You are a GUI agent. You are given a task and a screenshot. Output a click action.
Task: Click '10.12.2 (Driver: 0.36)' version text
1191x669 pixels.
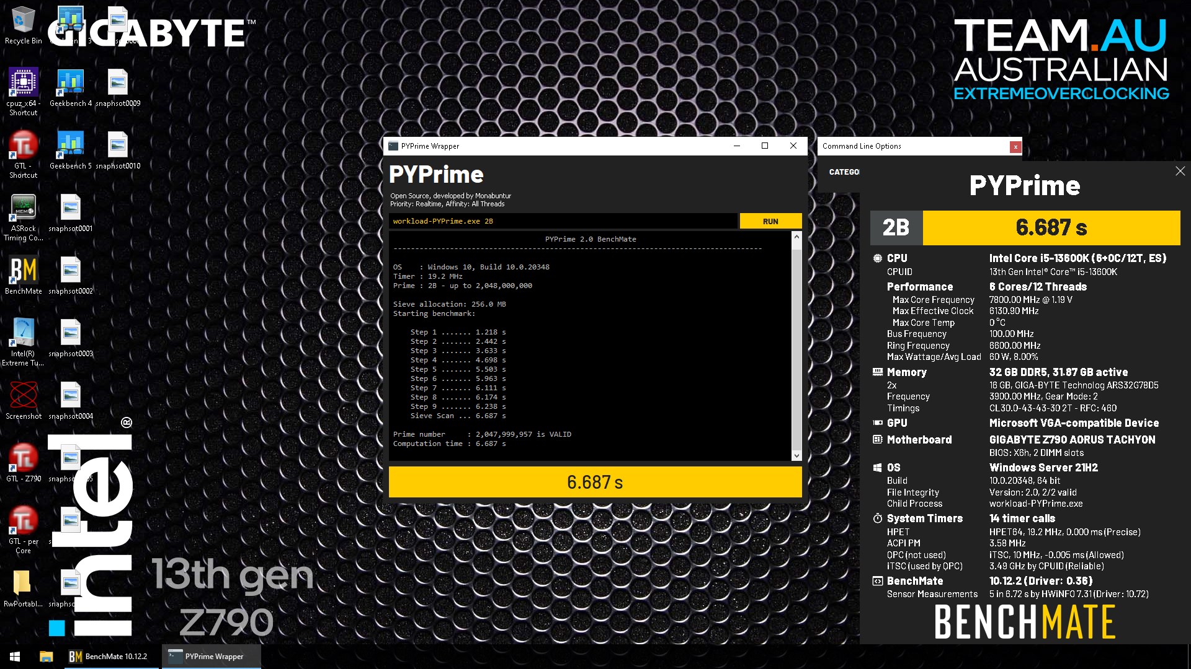(1040, 581)
